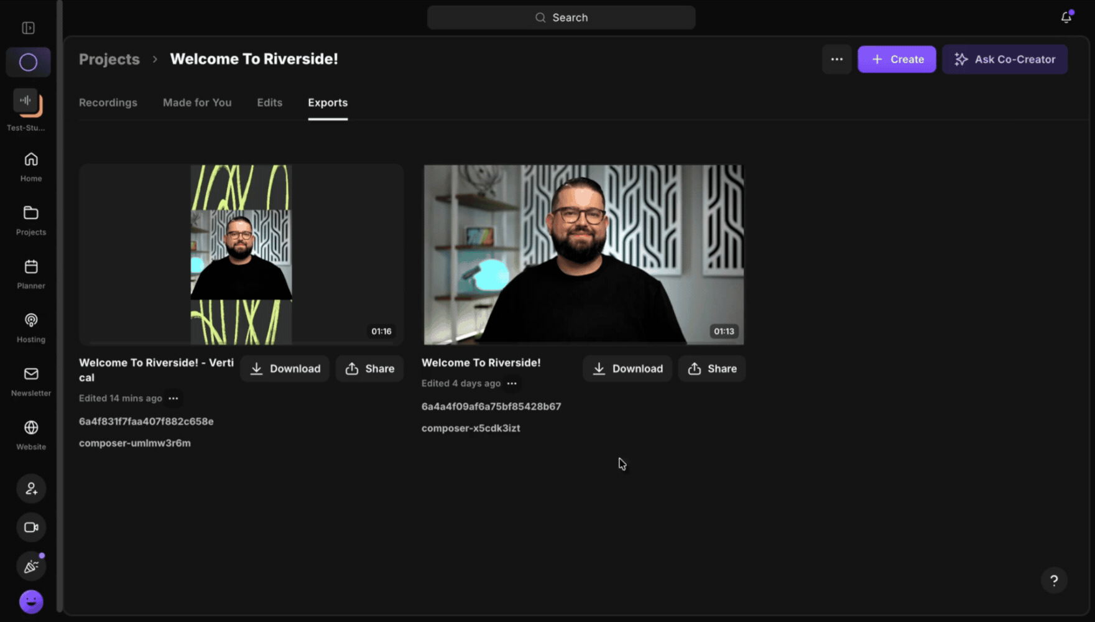Download the Vertical export

[285, 369]
